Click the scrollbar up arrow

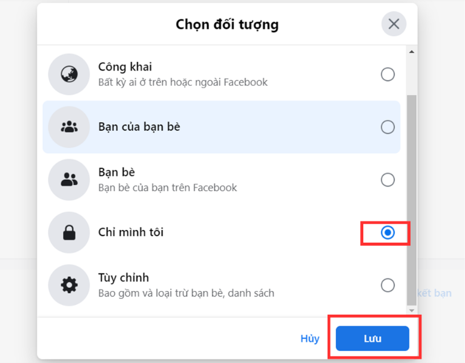point(412,52)
